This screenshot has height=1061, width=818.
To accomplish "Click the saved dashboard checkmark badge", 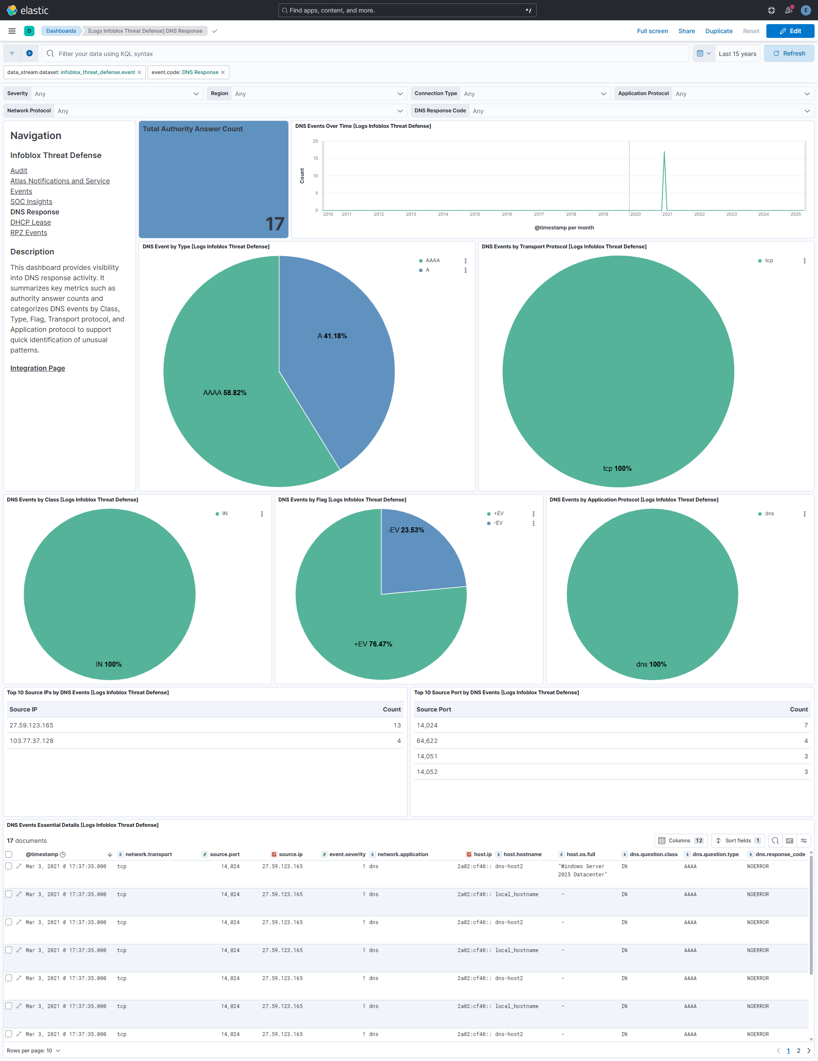I will coord(214,31).
